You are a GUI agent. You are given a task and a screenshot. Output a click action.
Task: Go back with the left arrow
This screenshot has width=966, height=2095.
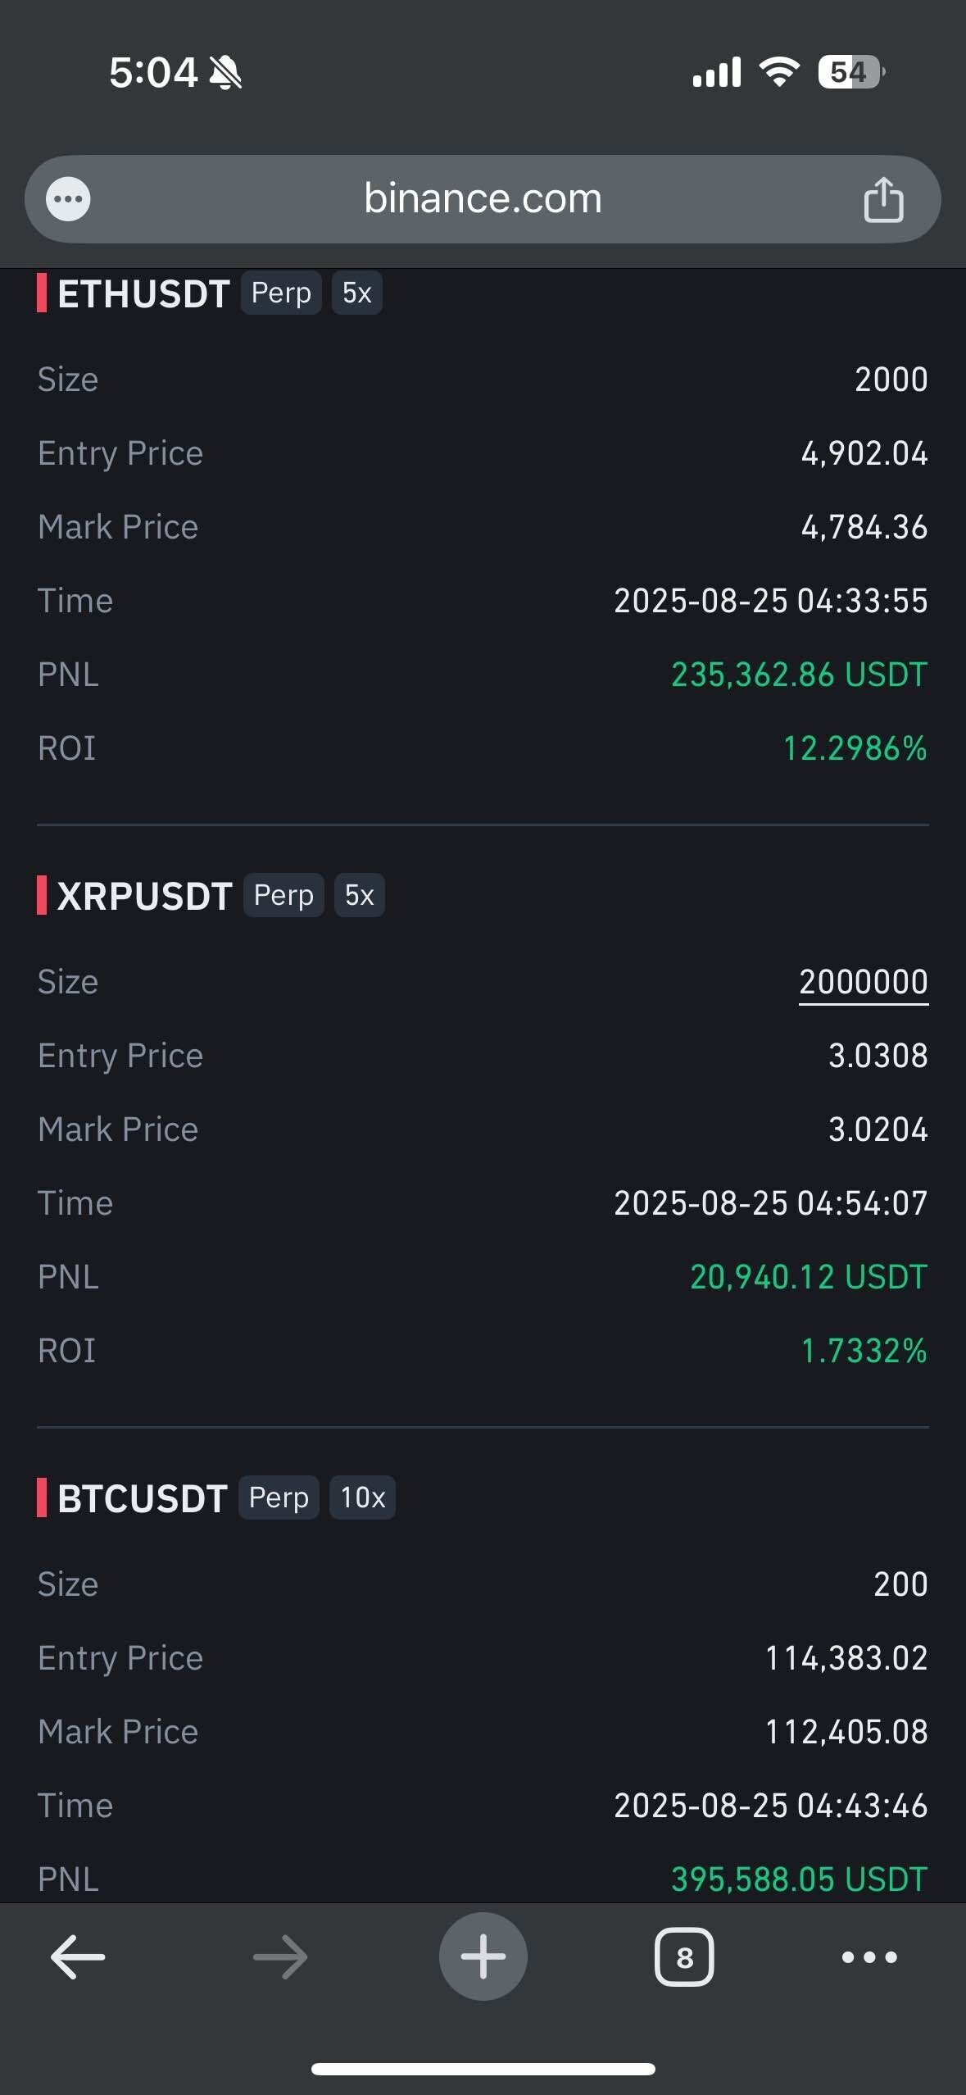pos(78,1956)
